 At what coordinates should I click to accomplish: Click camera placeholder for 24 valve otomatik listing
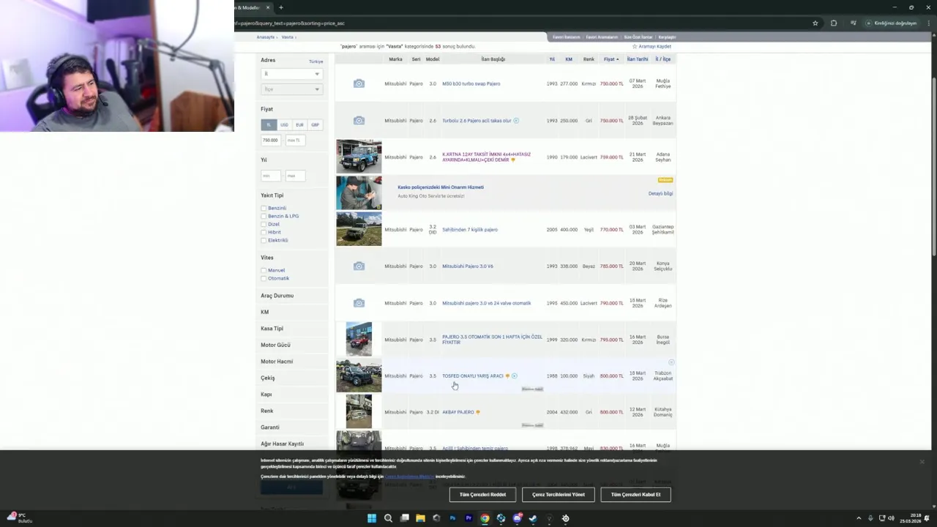point(359,303)
